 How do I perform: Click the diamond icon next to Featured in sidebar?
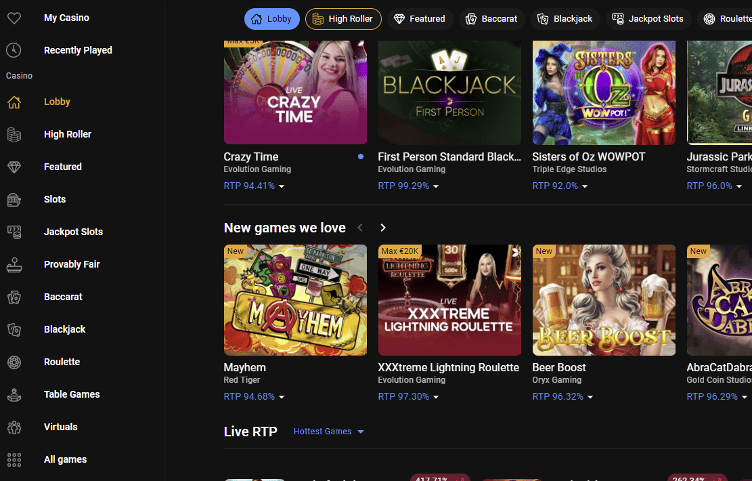(x=14, y=167)
